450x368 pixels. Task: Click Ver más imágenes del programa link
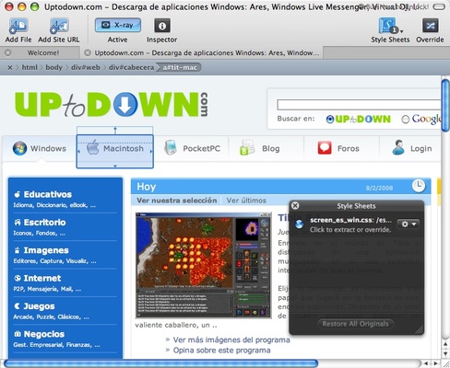pos(231,339)
